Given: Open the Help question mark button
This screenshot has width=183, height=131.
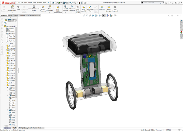Looking at the screenshot, I should (169, 2).
